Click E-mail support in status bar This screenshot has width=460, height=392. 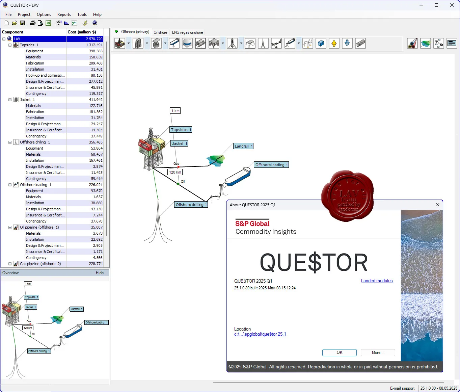[402, 388]
